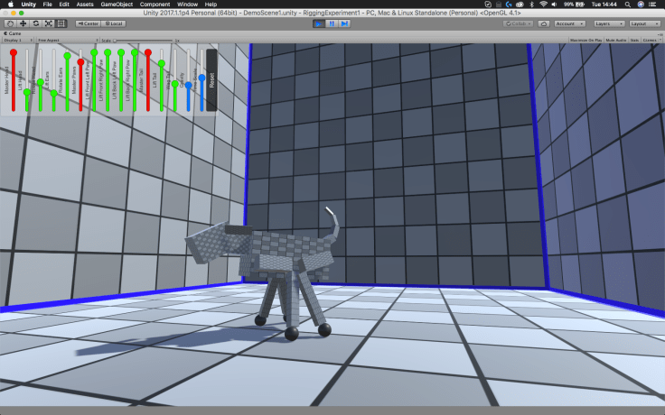Click the Step frame button

pos(344,23)
